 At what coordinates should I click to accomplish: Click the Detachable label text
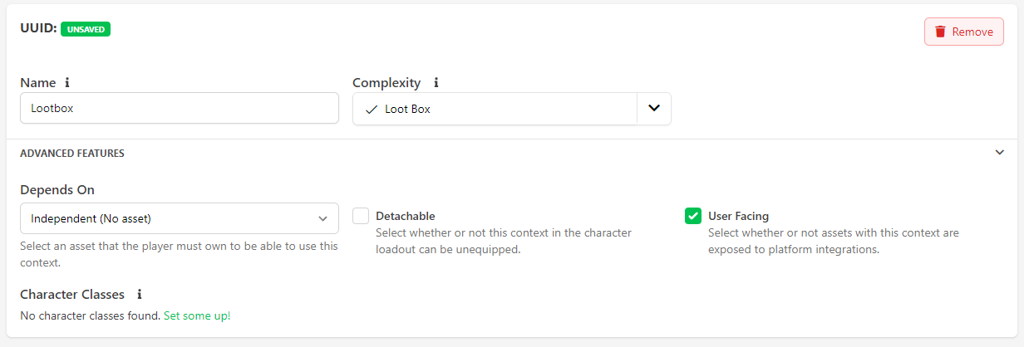tap(405, 216)
